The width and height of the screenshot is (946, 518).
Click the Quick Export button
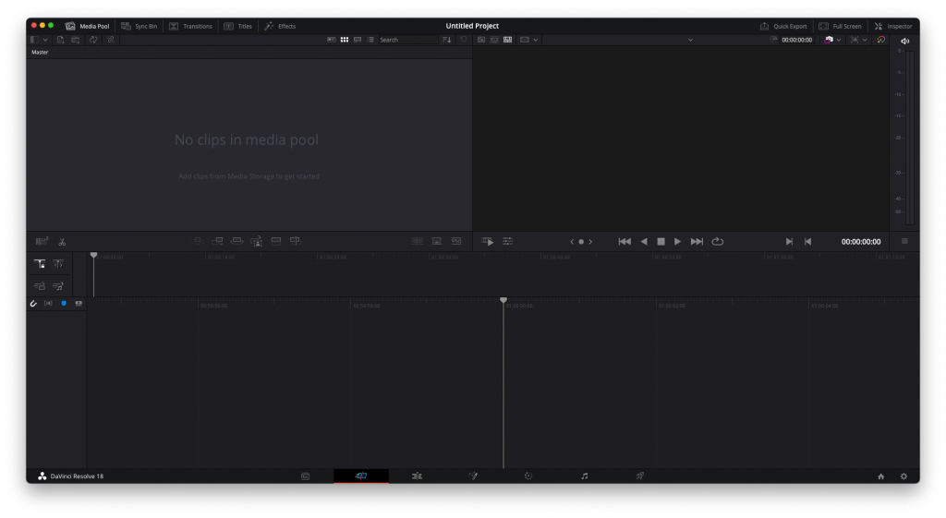point(783,26)
